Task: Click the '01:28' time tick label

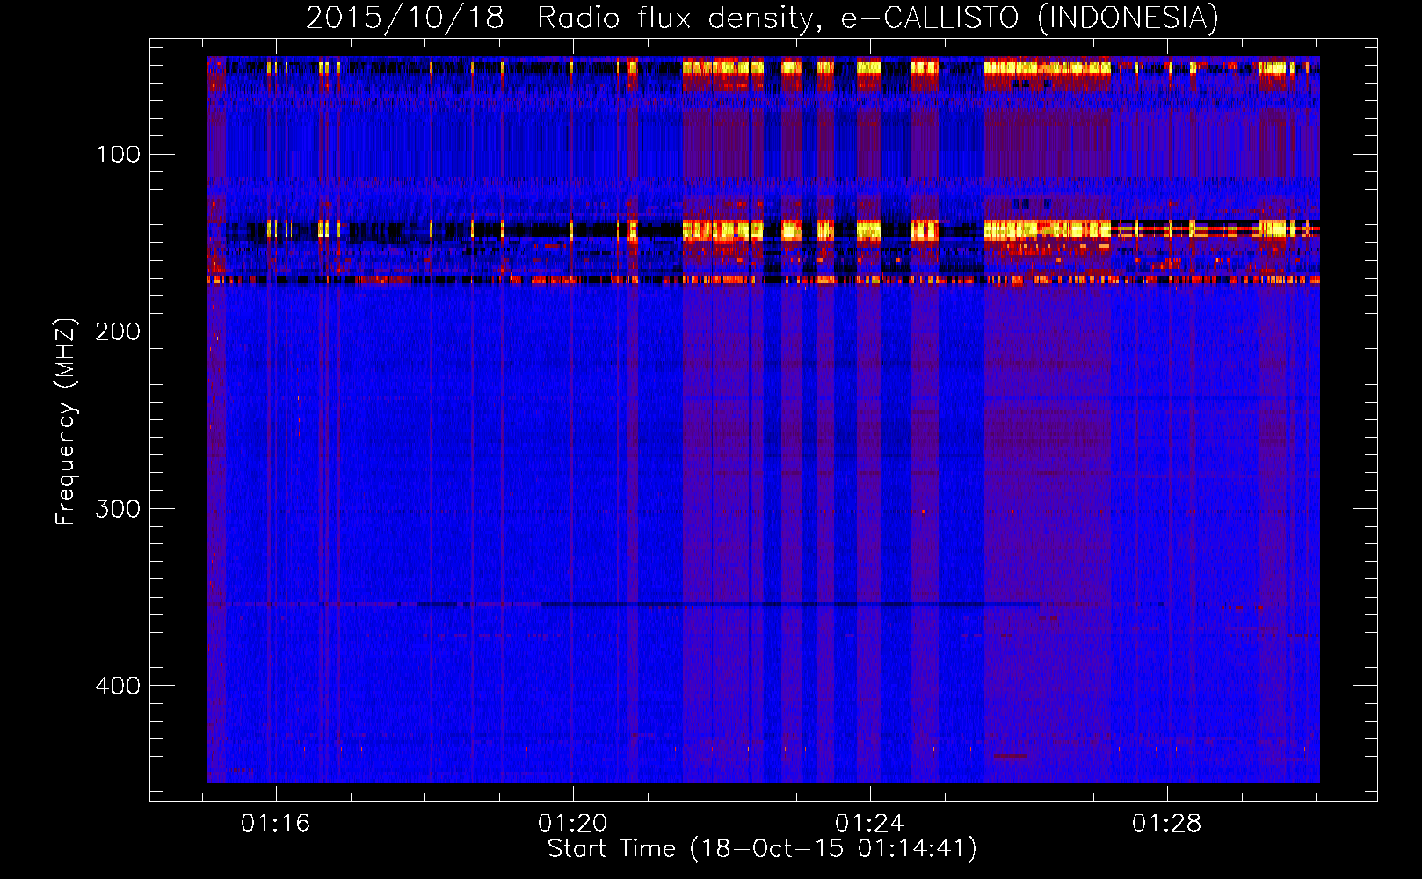Action: (x=1167, y=823)
